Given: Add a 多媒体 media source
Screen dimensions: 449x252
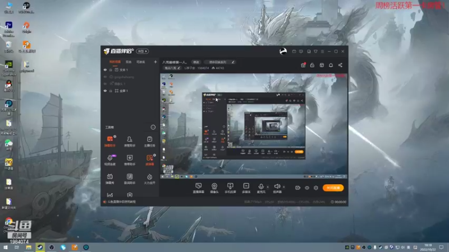Looking at the screenshot, I should 246,188.
